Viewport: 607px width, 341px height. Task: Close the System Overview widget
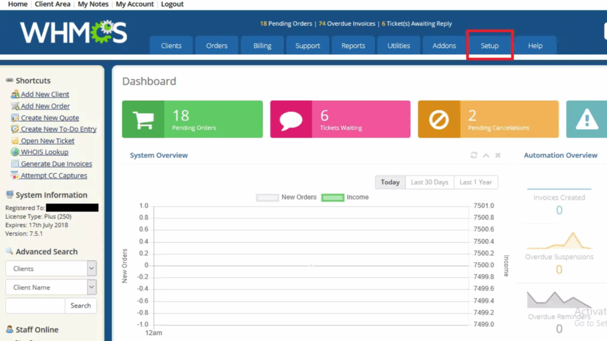498,155
